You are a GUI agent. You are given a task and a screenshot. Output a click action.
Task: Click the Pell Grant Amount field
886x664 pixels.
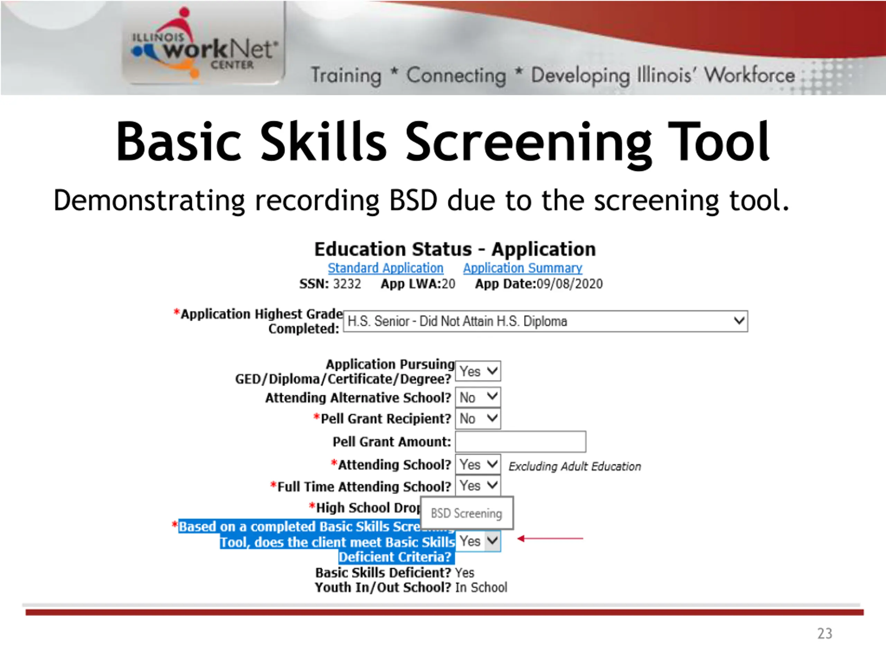tap(521, 442)
